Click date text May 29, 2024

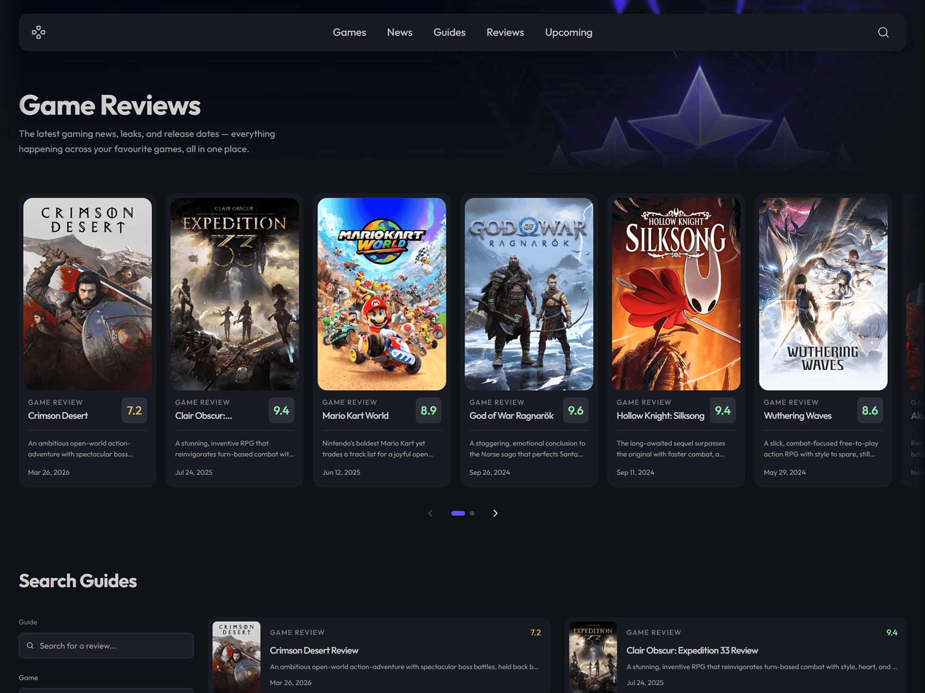[x=784, y=472]
